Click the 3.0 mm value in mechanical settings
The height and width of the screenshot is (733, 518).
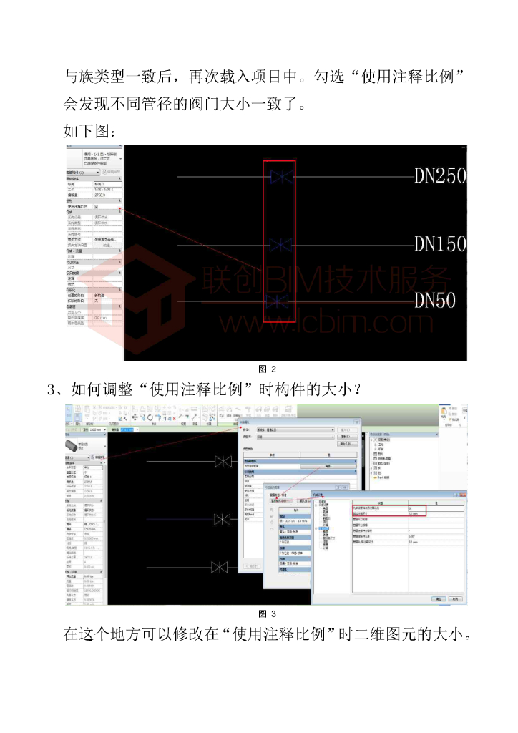[413, 514]
